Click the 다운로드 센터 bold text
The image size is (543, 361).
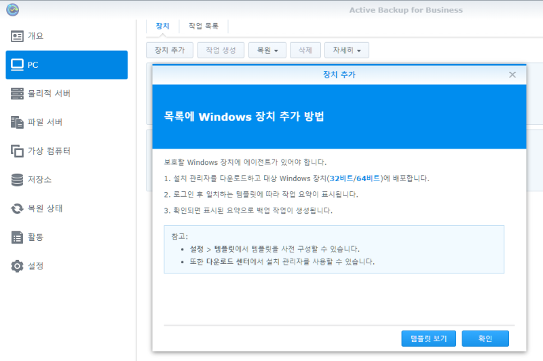pyautogui.click(x=228, y=262)
